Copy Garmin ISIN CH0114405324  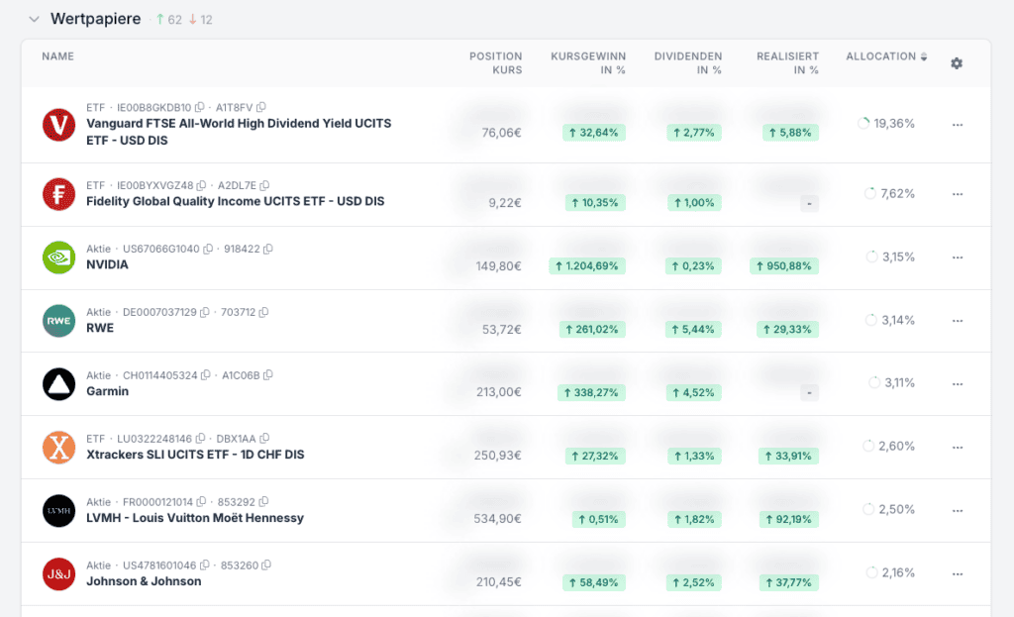tap(205, 376)
